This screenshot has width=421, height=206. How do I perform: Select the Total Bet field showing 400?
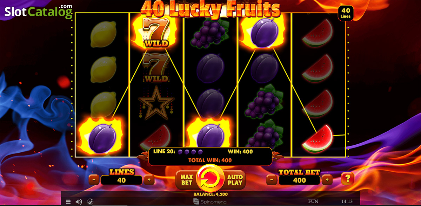[299, 180]
